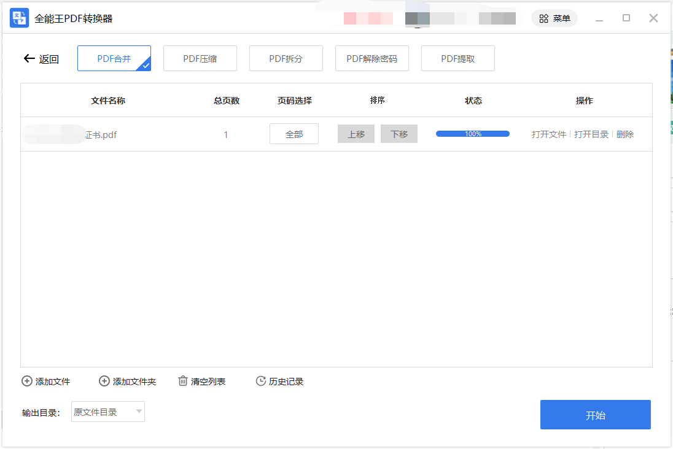Screen dimensions: 673x449
Task: Click the Add Files plus icon (添加文件)
Action: (27, 381)
